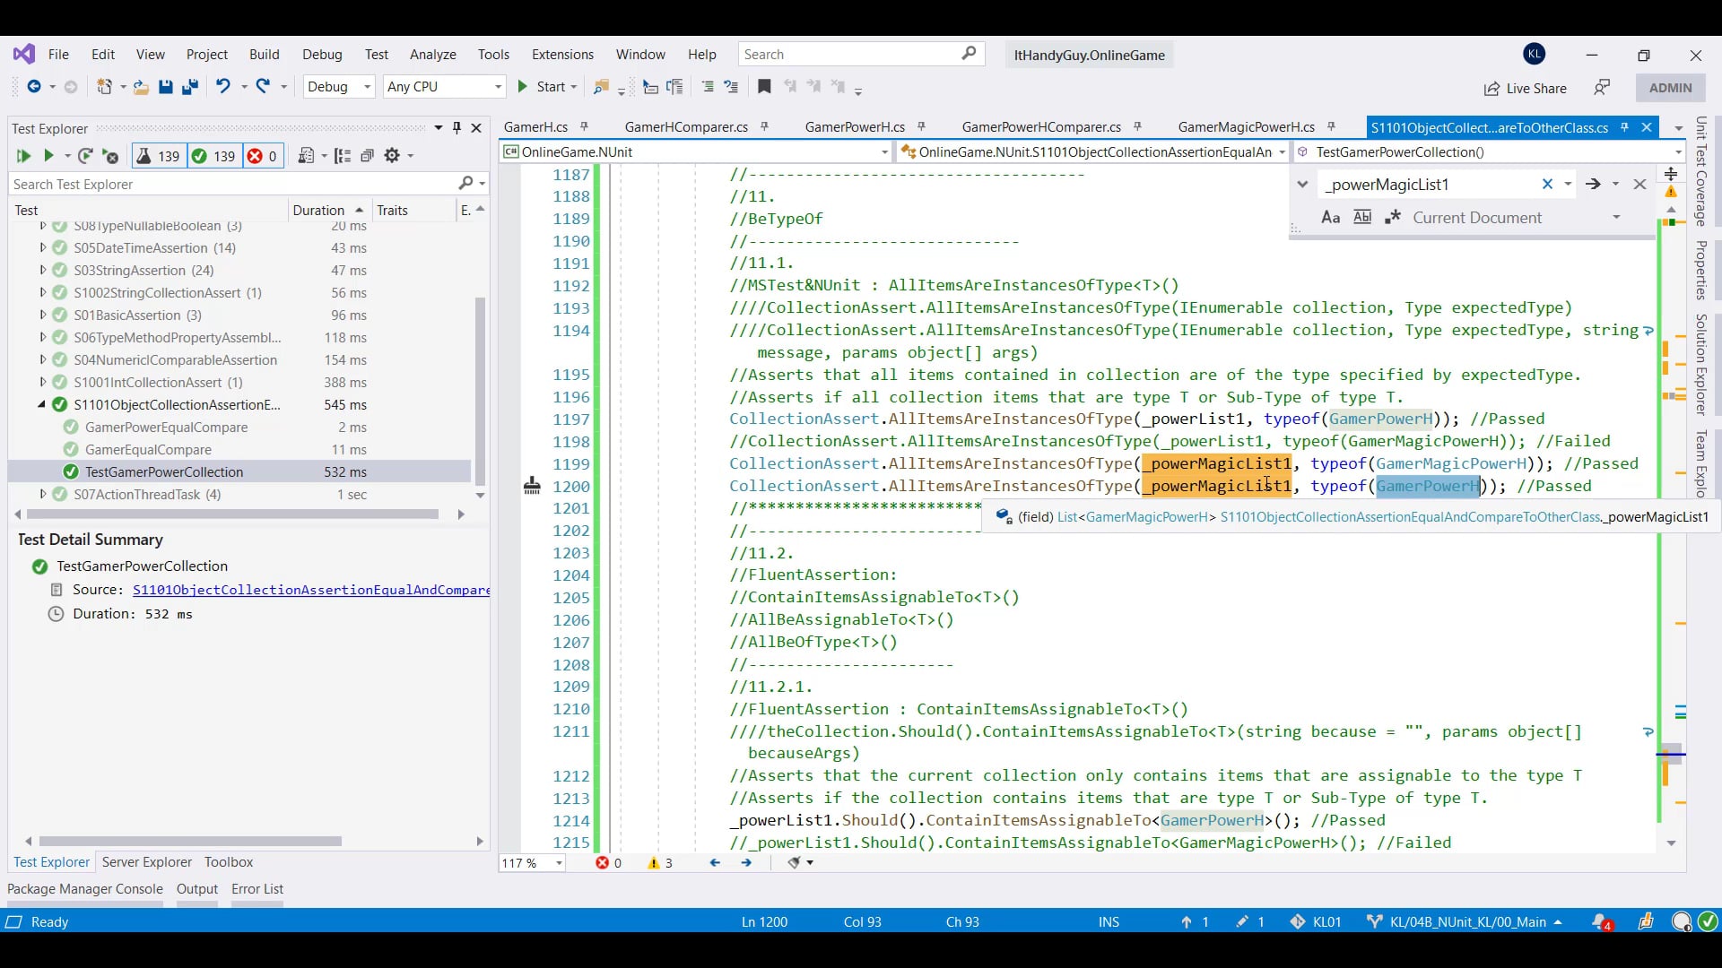The height and width of the screenshot is (968, 1722).
Task: Toggle Match case in find panel
Action: 1330,218
